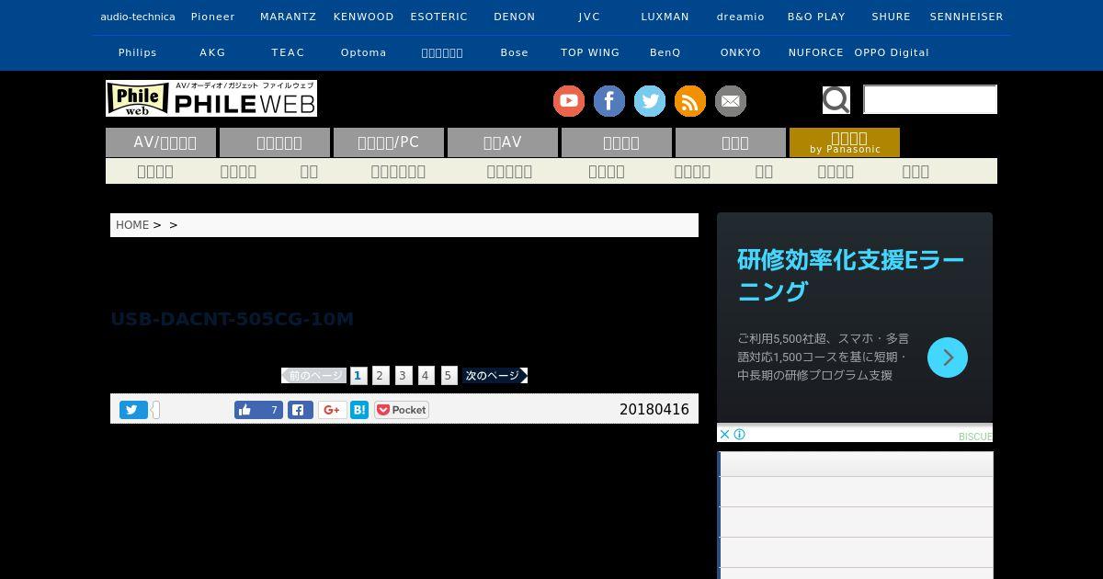Open the ESOTERIC brand link
The height and width of the screenshot is (579, 1103).
(x=439, y=17)
